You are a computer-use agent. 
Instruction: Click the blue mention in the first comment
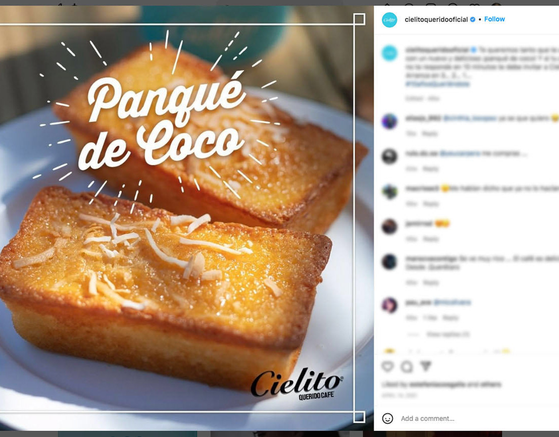pos(470,118)
